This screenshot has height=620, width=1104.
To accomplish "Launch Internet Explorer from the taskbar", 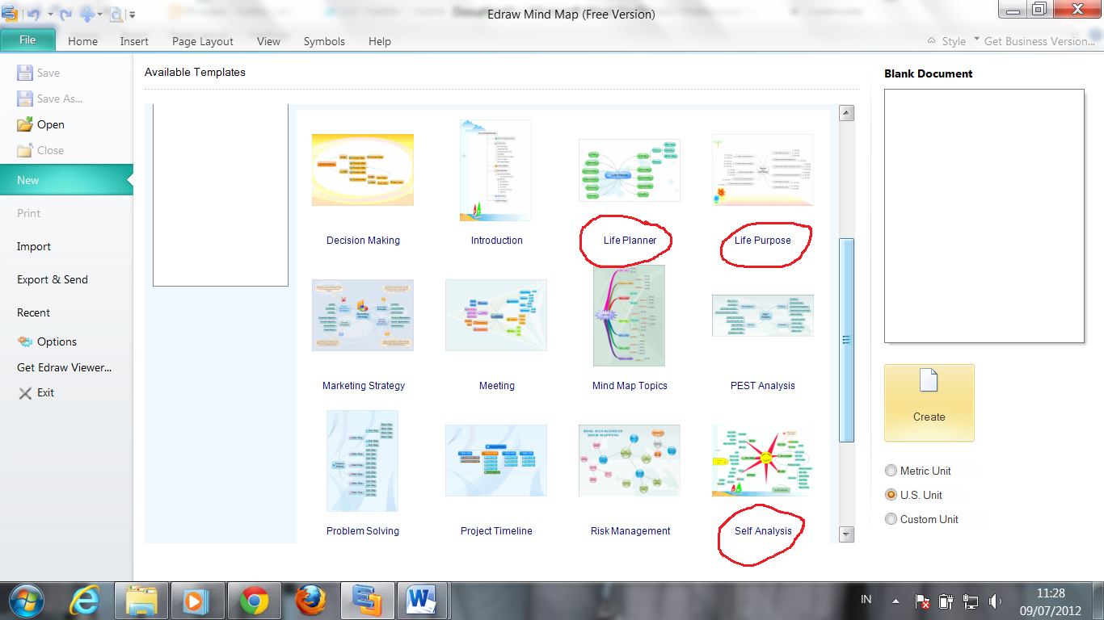I will tap(85, 601).
